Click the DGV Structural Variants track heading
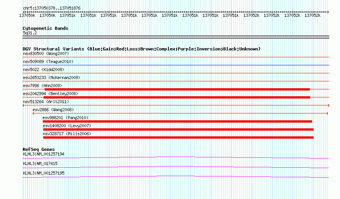The height and width of the screenshot is (199, 340). pos(141,49)
